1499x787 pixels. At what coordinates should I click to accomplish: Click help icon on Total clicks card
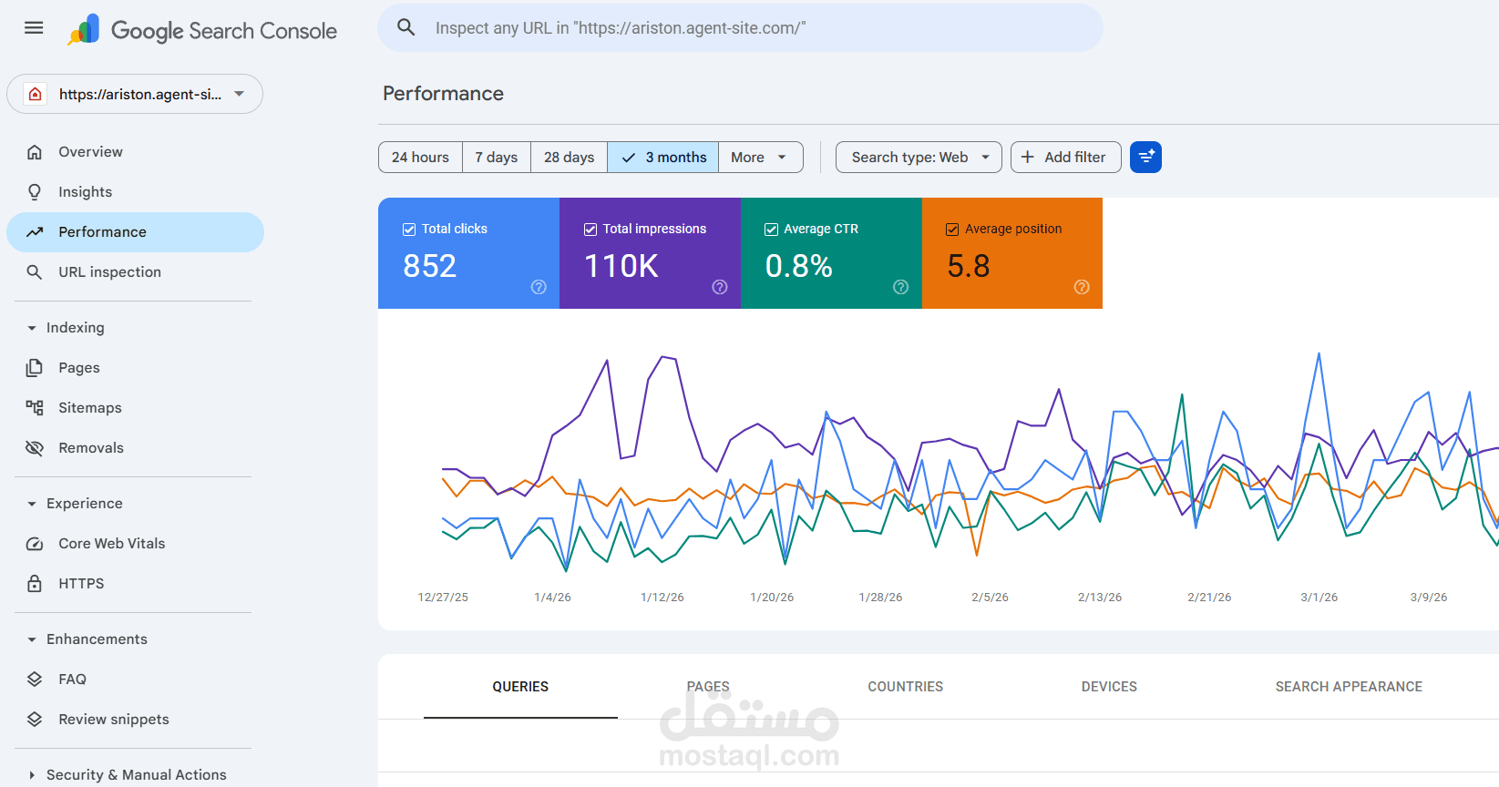(x=539, y=287)
